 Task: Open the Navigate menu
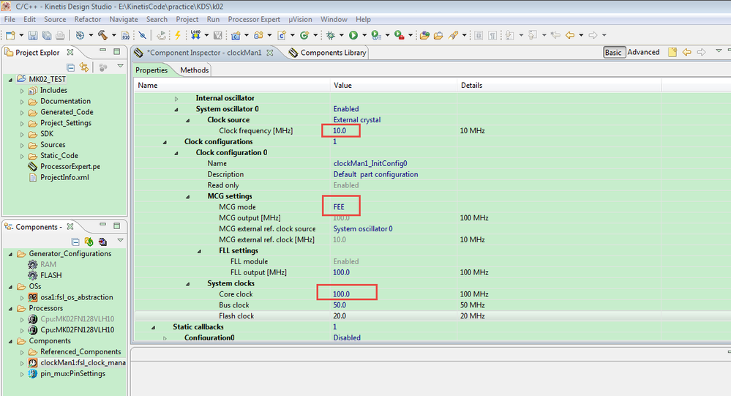[124, 19]
